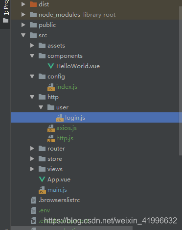Viewport: 182px width, 230px height.
Task: Collapse the components folder arrow
Action: 32,56
